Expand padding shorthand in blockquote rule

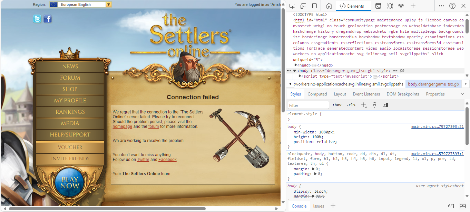(316, 174)
